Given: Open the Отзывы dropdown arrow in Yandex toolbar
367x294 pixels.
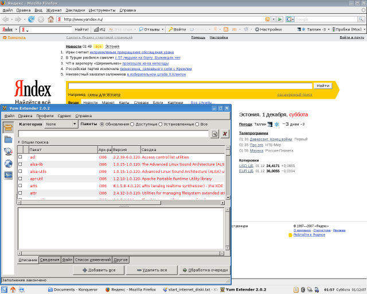Looking at the screenshot, I should pos(163,29).
